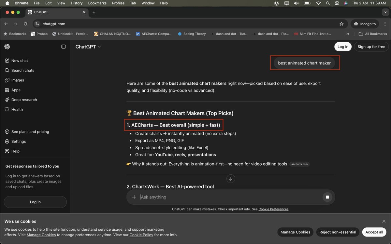Click the ChatGPT logo icon in sidebar
The image size is (391, 244).
[7, 47]
